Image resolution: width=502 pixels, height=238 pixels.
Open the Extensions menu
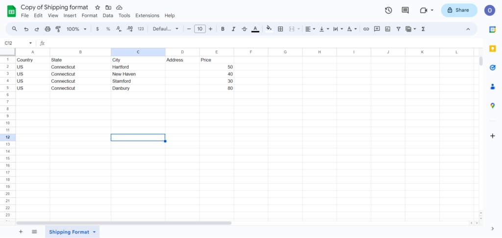pos(147,16)
